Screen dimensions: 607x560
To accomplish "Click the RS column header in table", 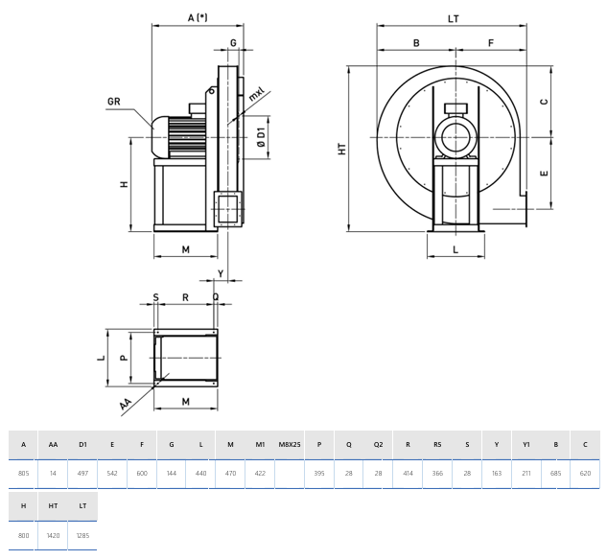I will point(437,445).
